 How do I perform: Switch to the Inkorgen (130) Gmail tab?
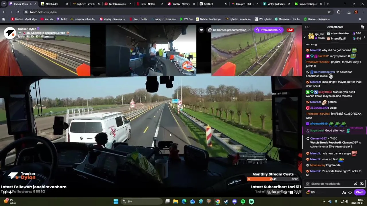244,4
